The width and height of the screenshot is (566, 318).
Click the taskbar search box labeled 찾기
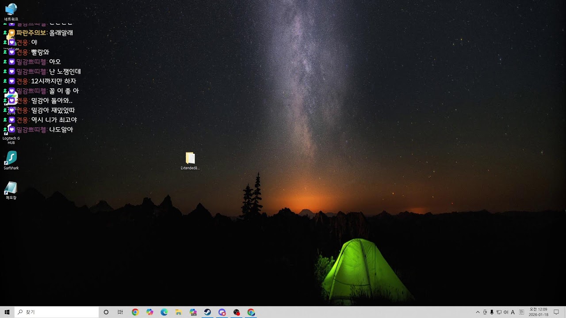pyautogui.click(x=57, y=312)
